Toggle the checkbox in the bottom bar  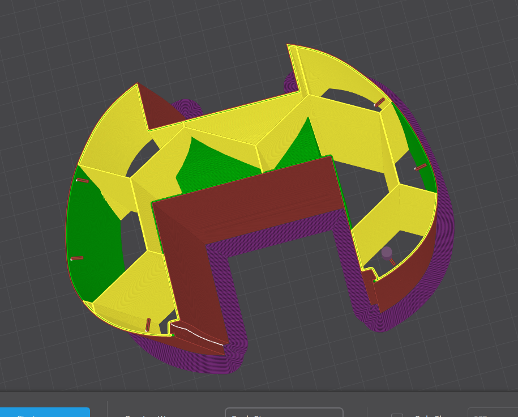[397, 415]
